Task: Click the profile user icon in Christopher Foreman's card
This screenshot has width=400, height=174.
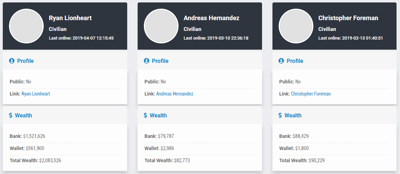Action: point(281,61)
